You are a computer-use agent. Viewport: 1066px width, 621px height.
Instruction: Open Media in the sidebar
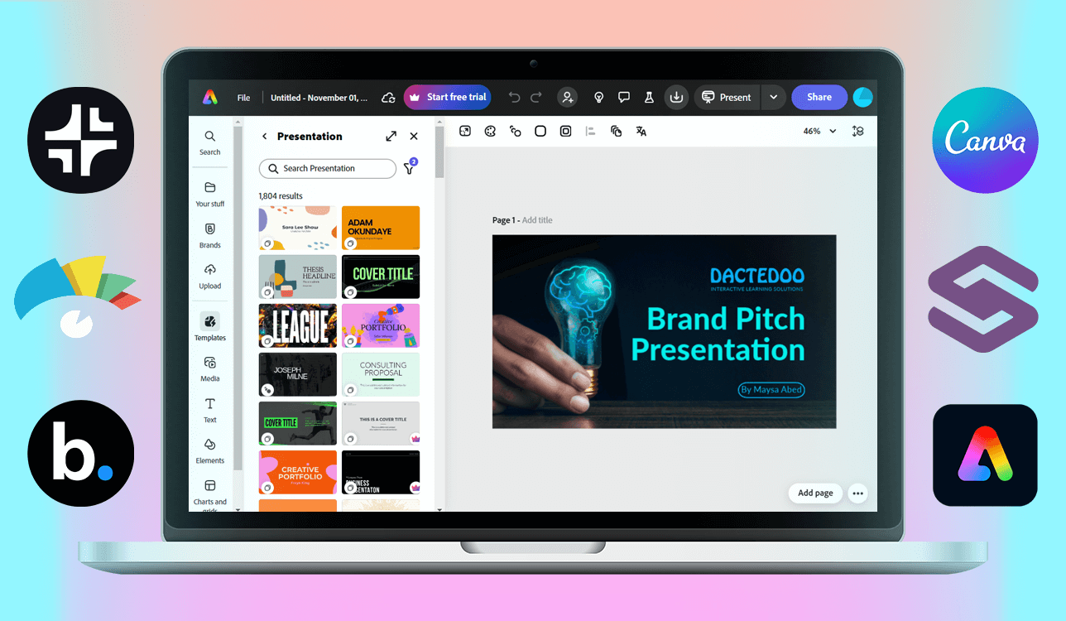(x=210, y=369)
